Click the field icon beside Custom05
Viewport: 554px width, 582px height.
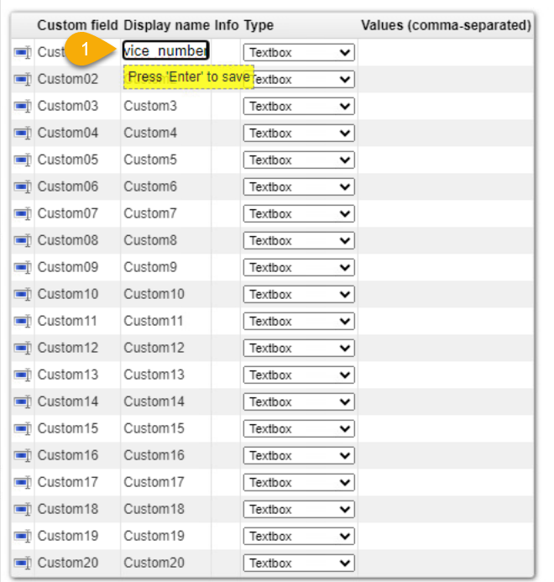tap(23, 160)
